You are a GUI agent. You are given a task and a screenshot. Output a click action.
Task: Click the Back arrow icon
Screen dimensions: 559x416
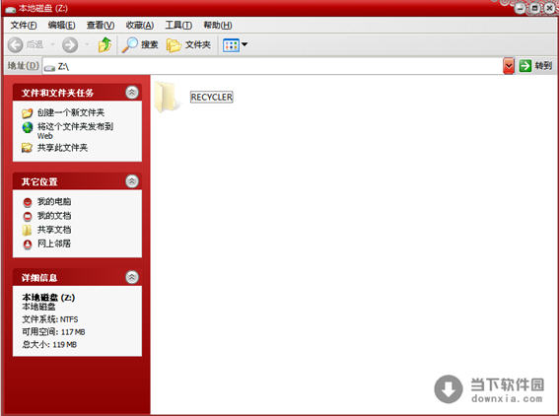(16, 45)
